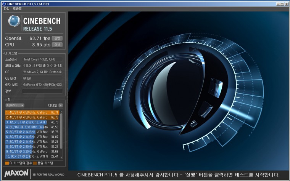
Task: Select rank 5 entry scoring 35.73
Action: click(32, 132)
